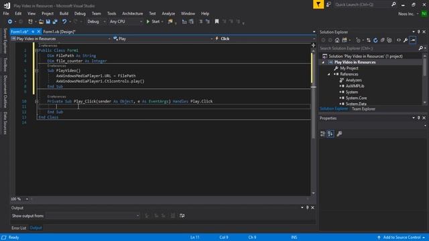Pin the Output panel
Image resolution: width=429 pixels, height=241 pixels.
[307, 208]
